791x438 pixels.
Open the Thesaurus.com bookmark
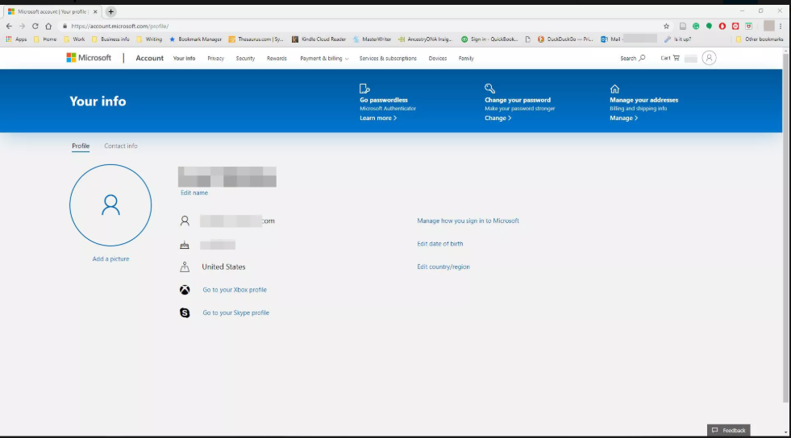click(256, 39)
